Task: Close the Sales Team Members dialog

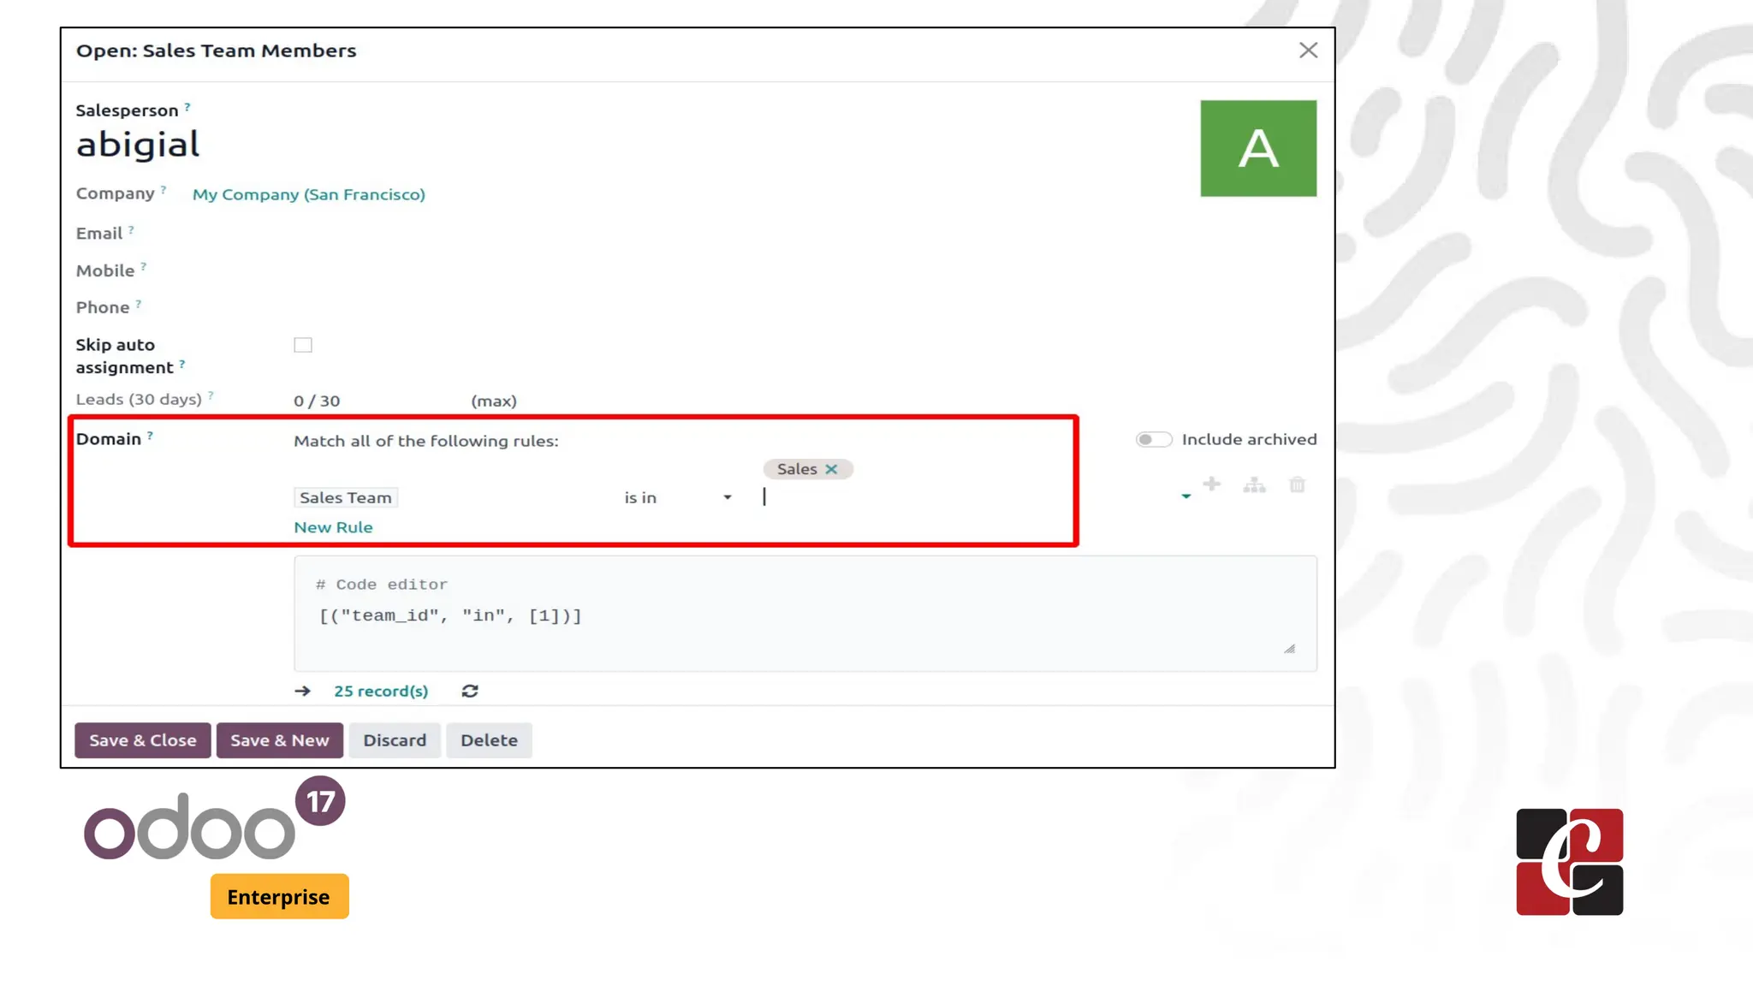Action: click(1307, 50)
